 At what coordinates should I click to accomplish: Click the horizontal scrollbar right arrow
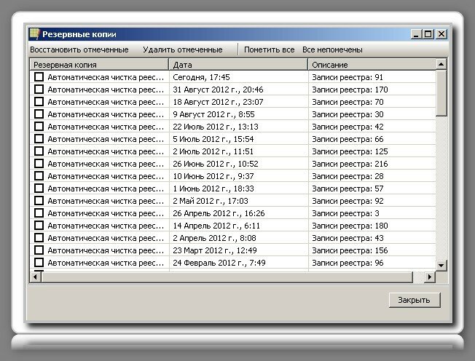click(x=430, y=277)
